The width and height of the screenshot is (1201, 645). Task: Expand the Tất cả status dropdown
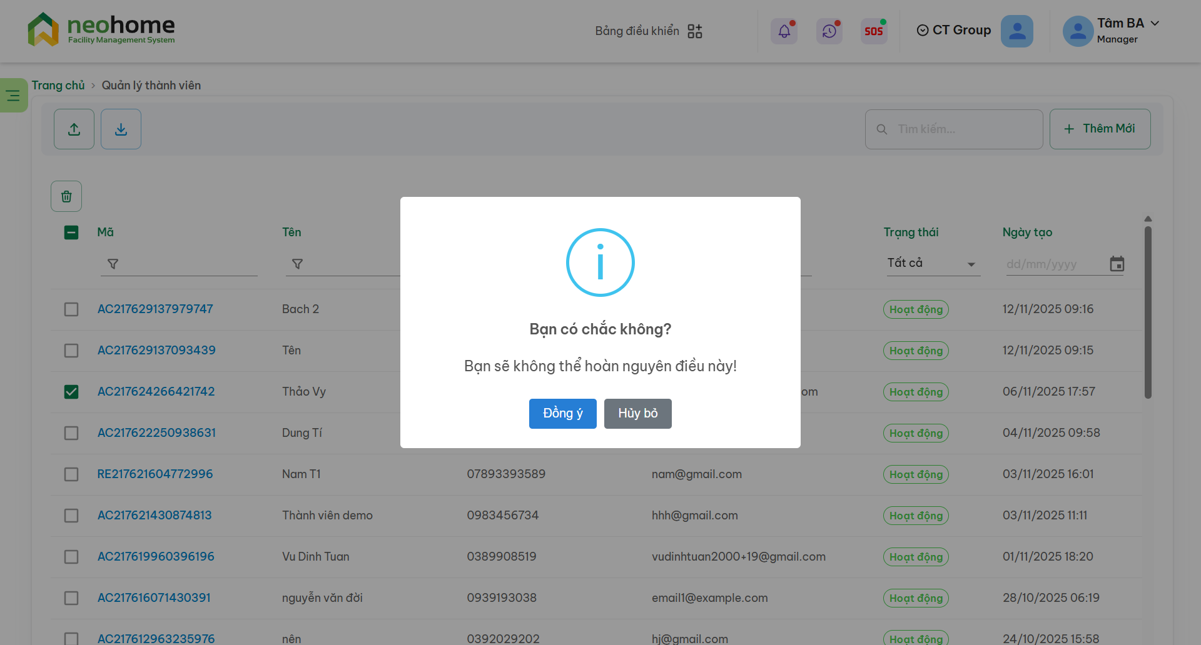(x=932, y=264)
